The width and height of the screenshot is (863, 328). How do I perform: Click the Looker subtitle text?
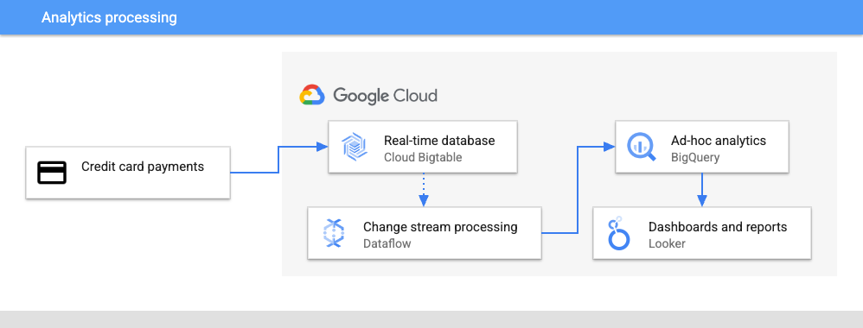coord(667,243)
